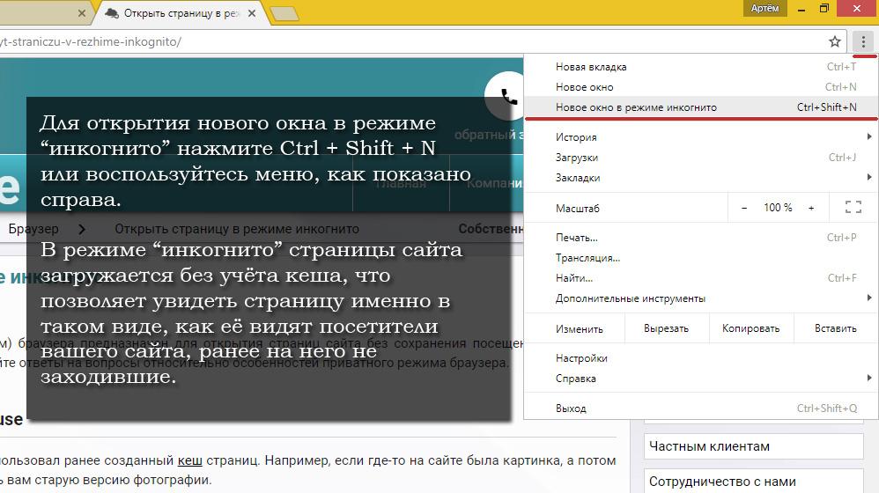The image size is (879, 493).
Task: Decrease zoom with the minus button
Action: point(744,208)
